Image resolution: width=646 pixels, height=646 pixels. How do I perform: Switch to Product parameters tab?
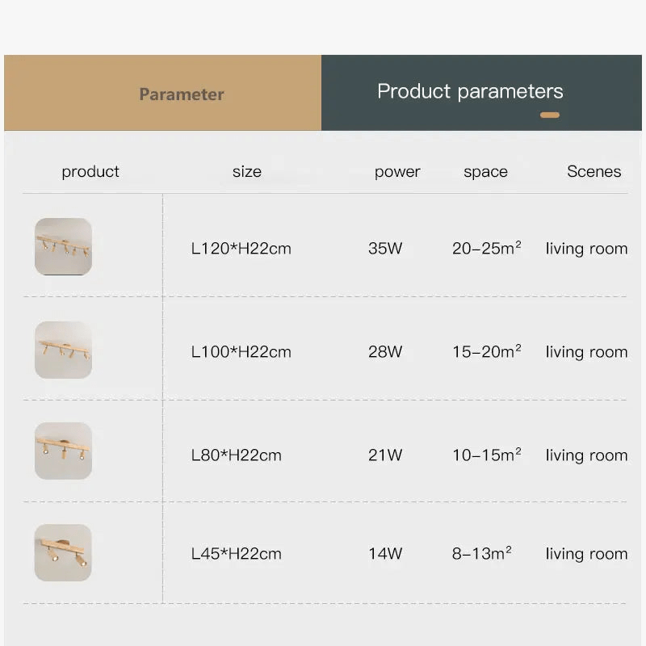[470, 91]
